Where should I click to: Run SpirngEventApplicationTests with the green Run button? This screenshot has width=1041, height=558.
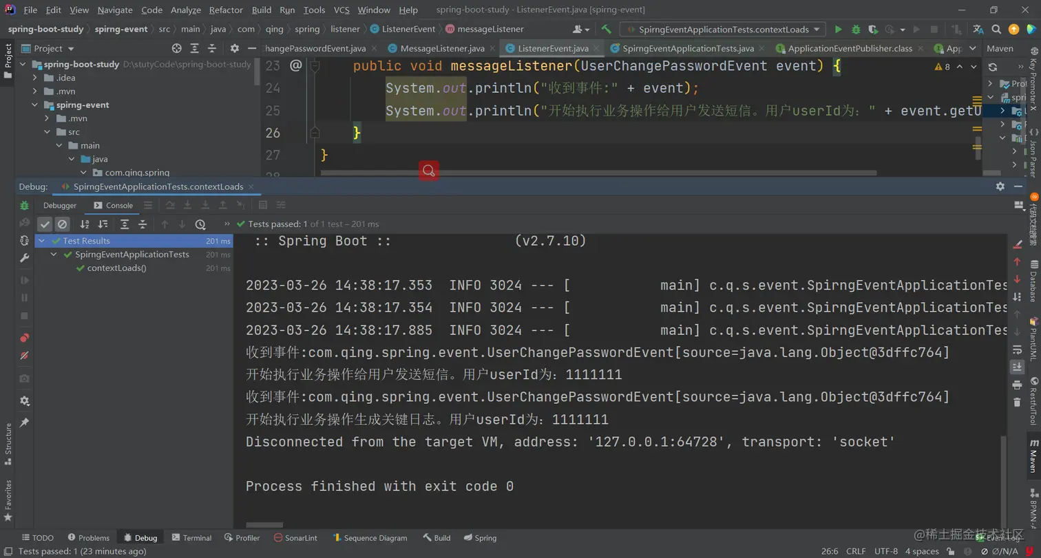click(838, 30)
